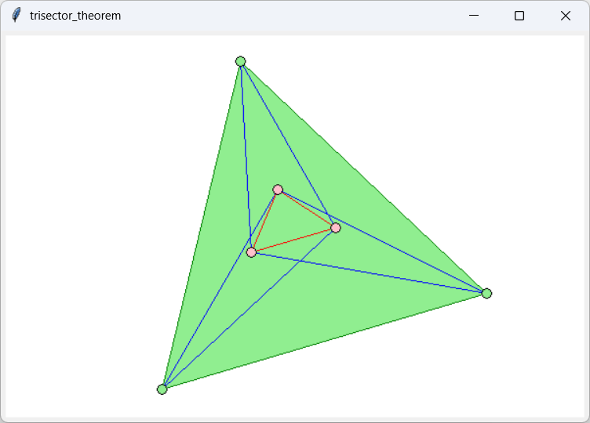Select the top green triangle vertex
Image resolution: width=590 pixels, height=423 pixels.
(241, 62)
